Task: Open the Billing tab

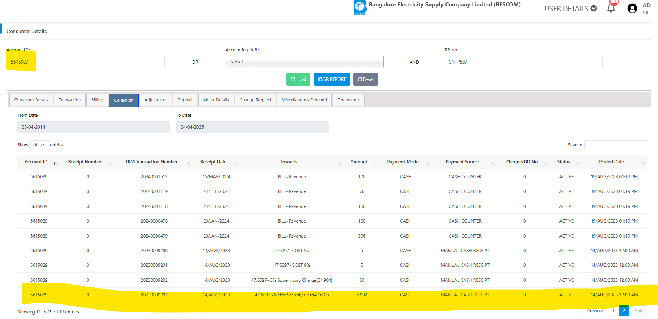Action: pyautogui.click(x=97, y=100)
